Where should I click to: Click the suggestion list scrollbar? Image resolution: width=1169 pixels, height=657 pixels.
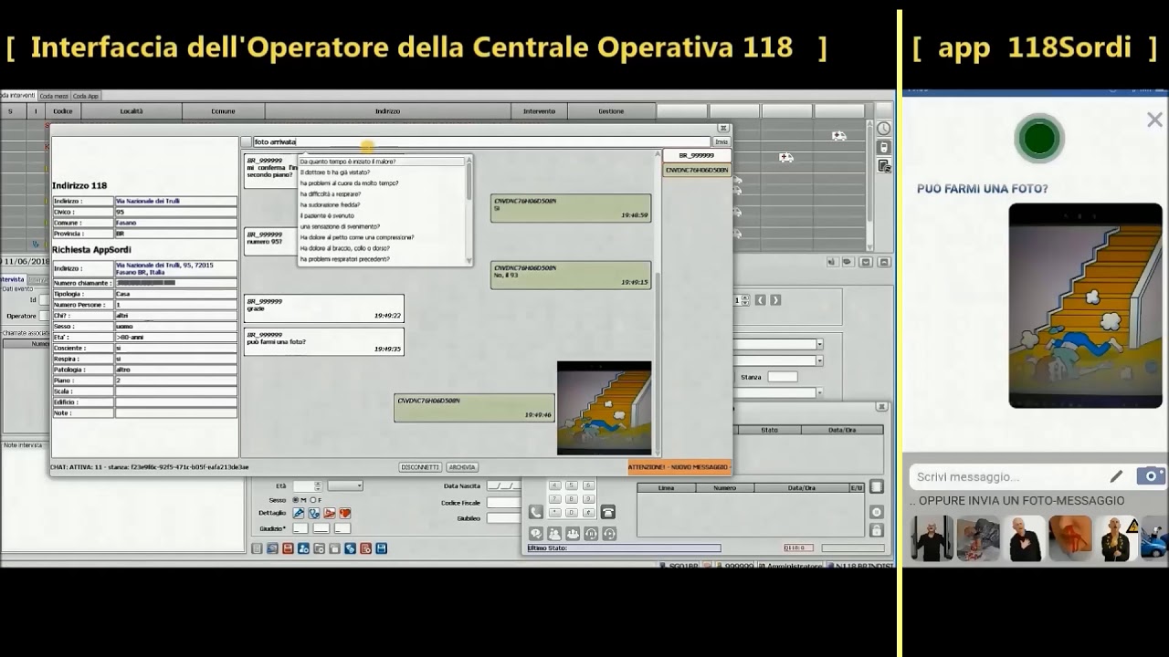pyautogui.click(x=469, y=210)
